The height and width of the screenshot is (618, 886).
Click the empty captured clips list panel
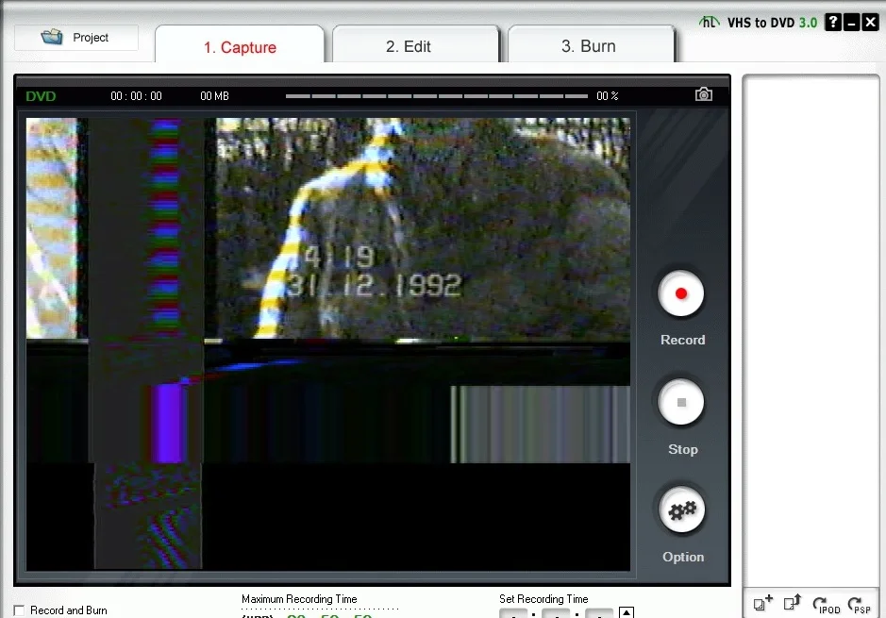coord(811,331)
